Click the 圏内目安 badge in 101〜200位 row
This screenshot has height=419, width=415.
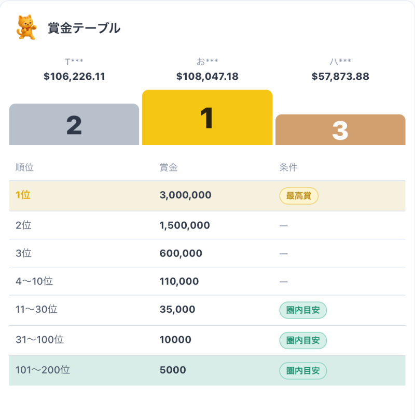(x=303, y=371)
